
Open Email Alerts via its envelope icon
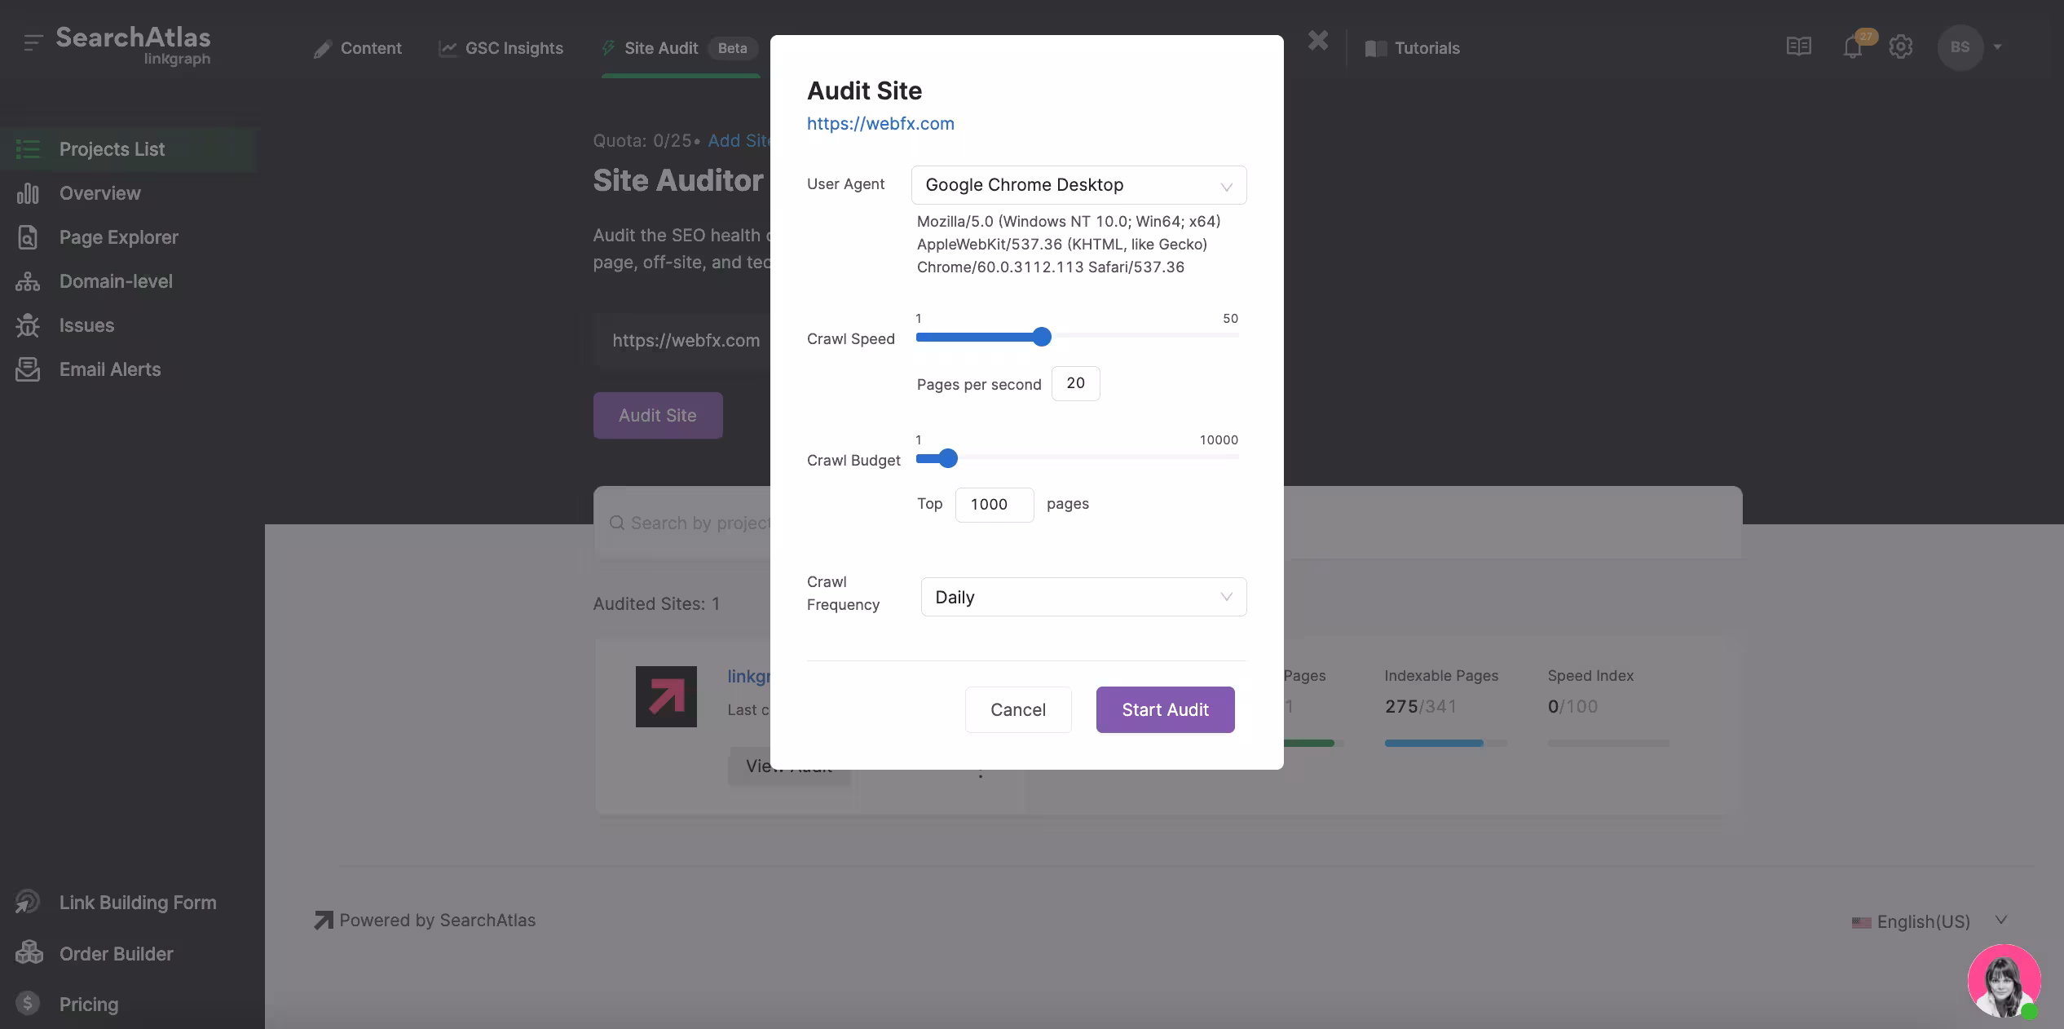pyautogui.click(x=28, y=369)
